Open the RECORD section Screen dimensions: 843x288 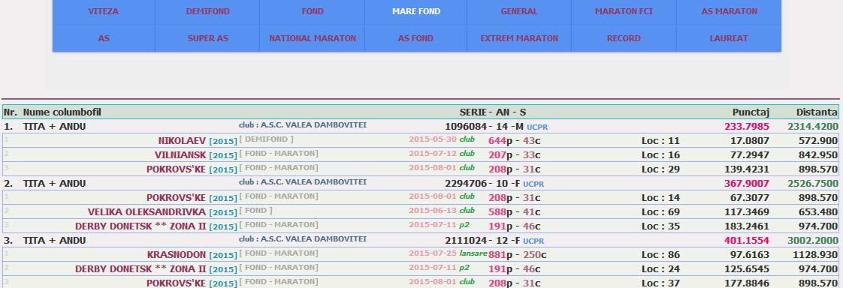pyautogui.click(x=624, y=38)
